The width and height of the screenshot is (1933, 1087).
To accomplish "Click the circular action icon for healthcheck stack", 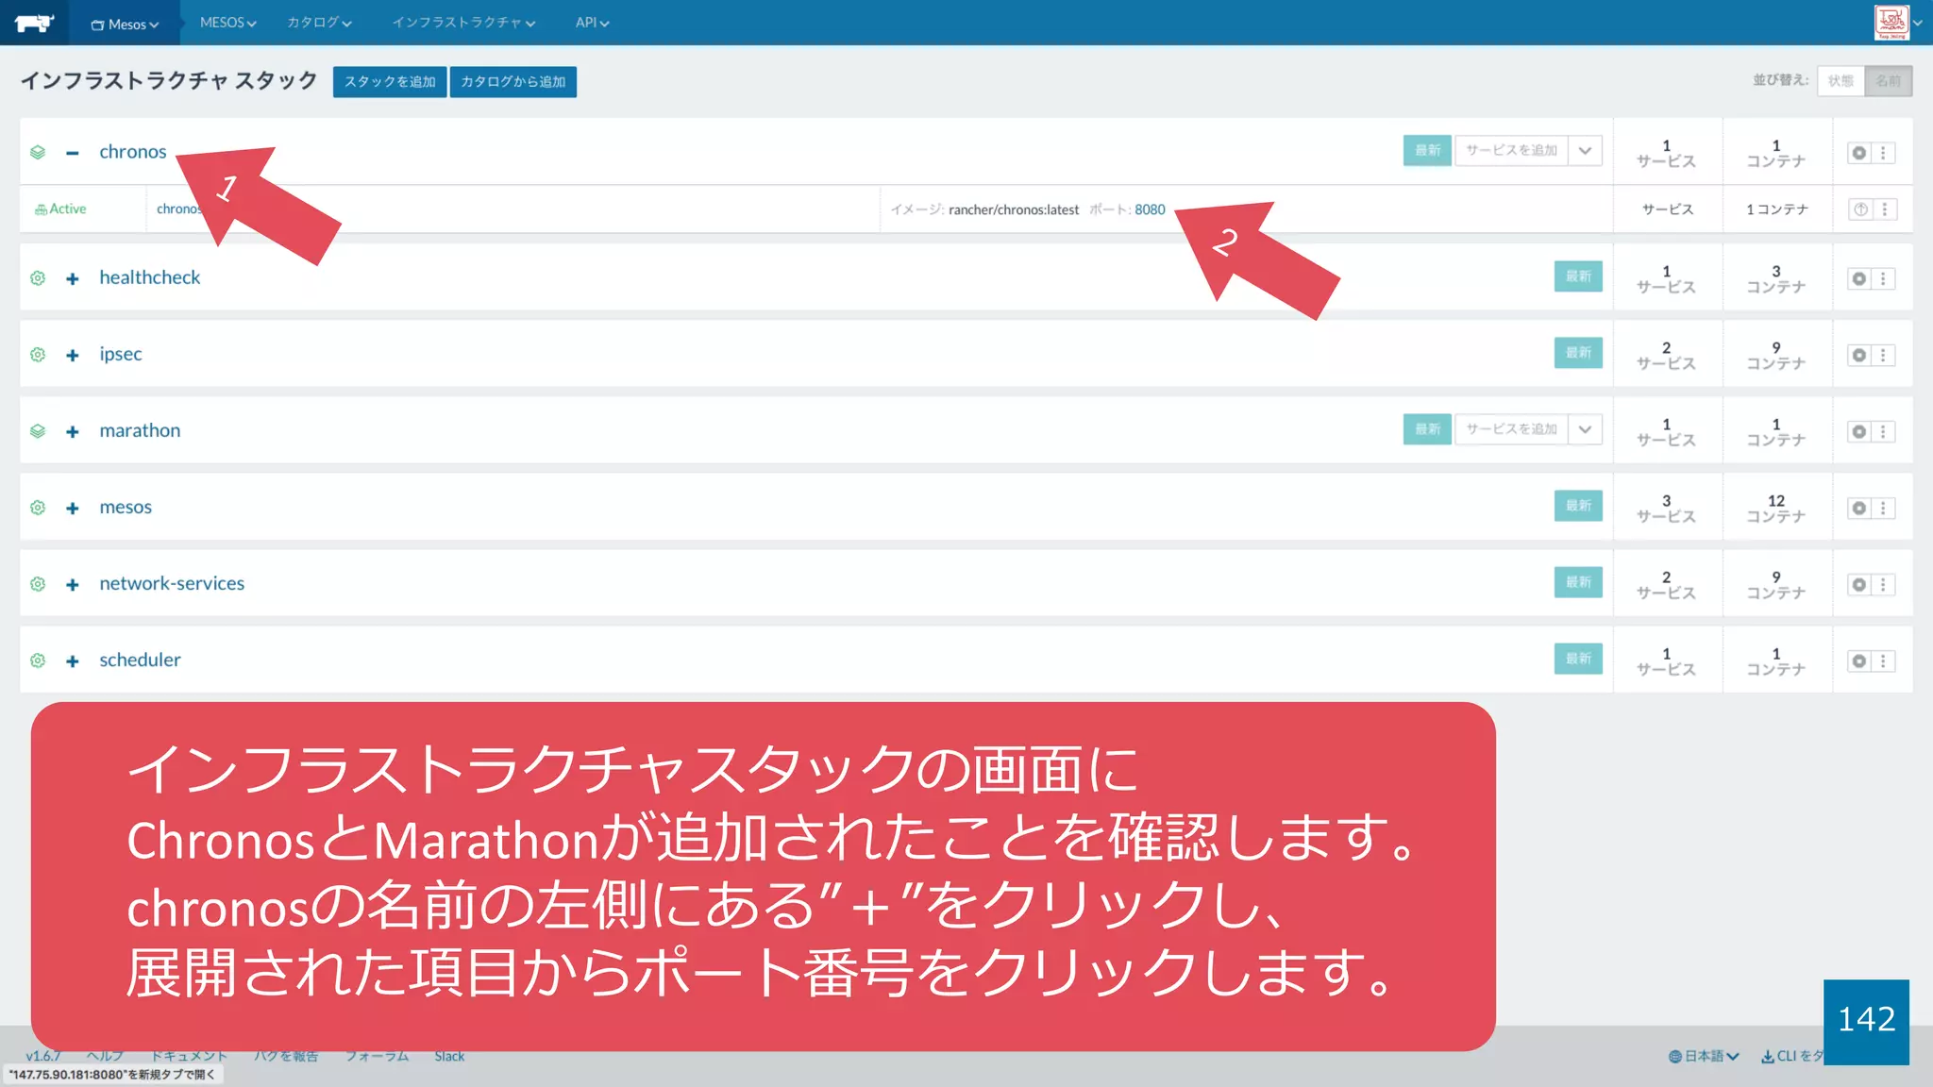I will [1859, 279].
